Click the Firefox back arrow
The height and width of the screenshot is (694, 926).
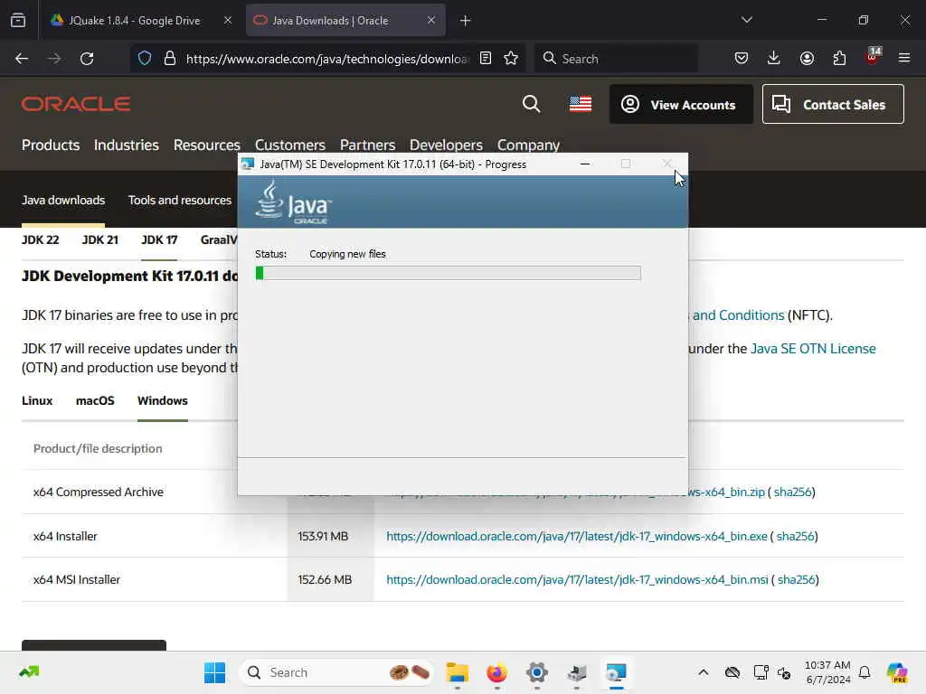tap(22, 59)
